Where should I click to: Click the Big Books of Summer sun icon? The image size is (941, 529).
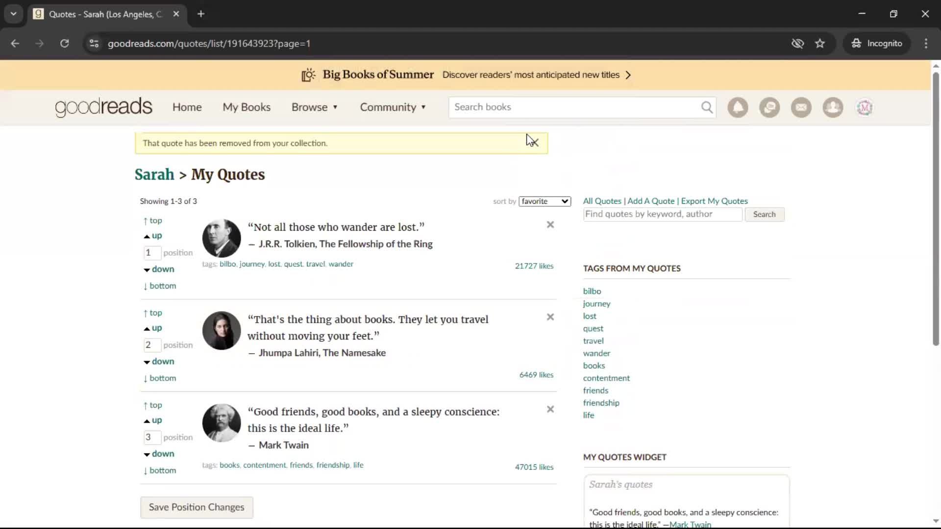point(308,75)
